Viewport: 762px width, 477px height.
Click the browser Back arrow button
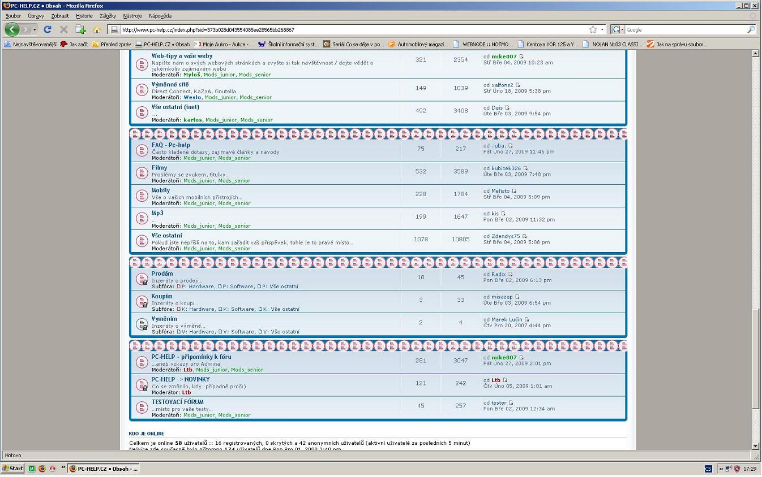[x=12, y=29]
